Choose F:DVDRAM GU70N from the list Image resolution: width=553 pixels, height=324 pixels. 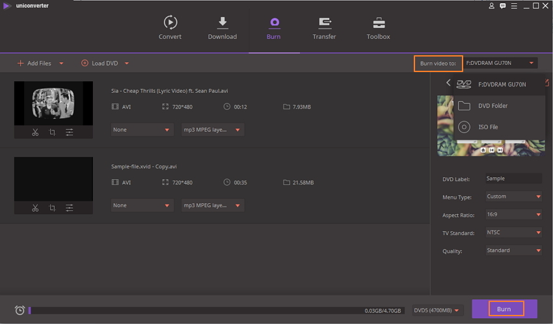pyautogui.click(x=499, y=84)
